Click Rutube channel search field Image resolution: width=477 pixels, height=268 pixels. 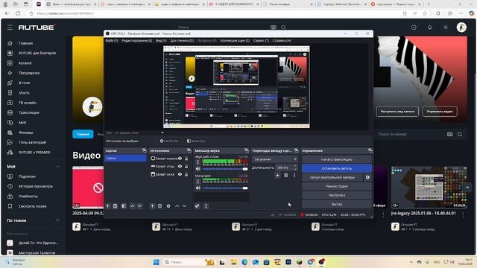[411, 134]
